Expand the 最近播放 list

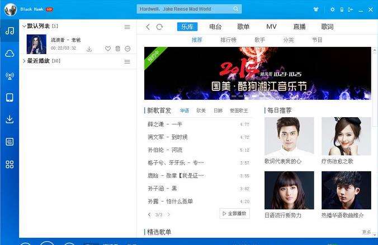pos(23,61)
